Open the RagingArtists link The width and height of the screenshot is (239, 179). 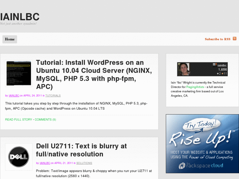[195, 87]
